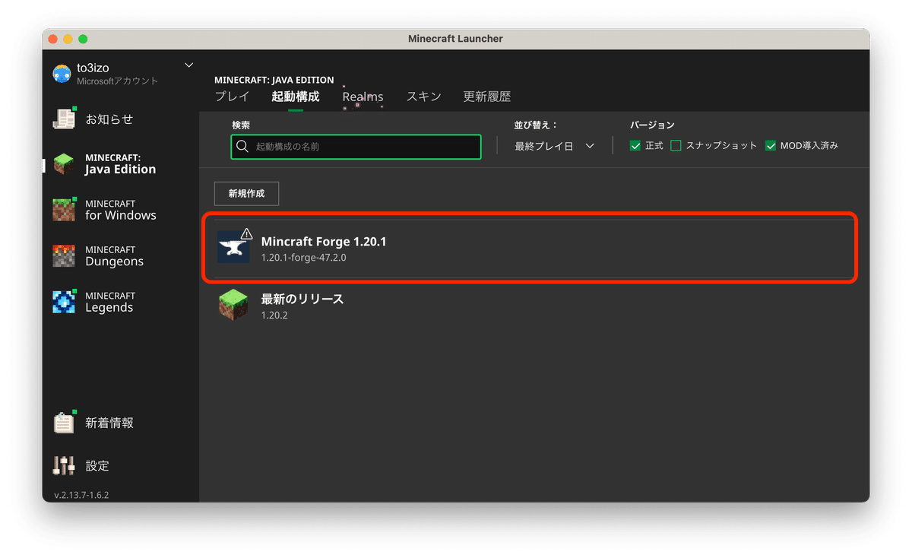The width and height of the screenshot is (912, 558).
Task: Select the Java Edition grass block icon
Action: coord(64,164)
